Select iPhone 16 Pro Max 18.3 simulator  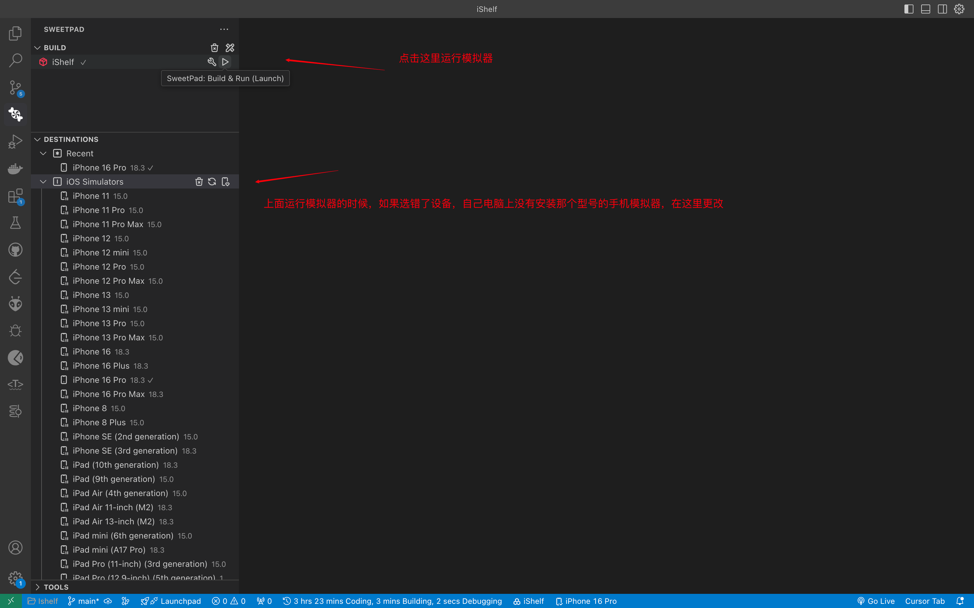pyautogui.click(x=109, y=394)
